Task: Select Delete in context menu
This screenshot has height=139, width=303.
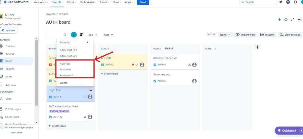Action: [x=75, y=83]
